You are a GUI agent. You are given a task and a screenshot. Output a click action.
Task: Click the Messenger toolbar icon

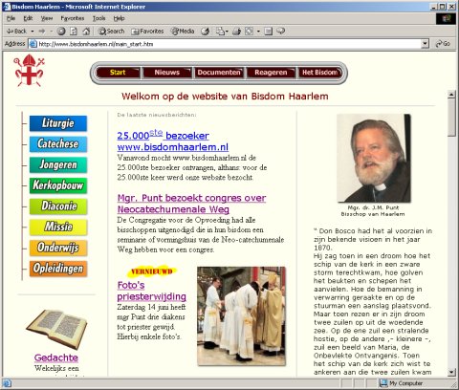[281, 32]
